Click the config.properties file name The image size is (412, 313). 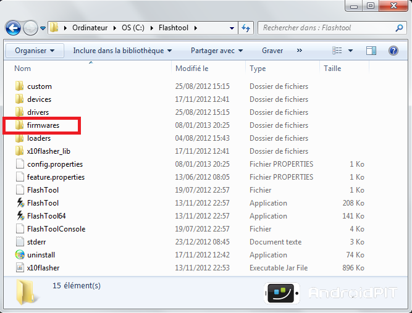[55, 164]
